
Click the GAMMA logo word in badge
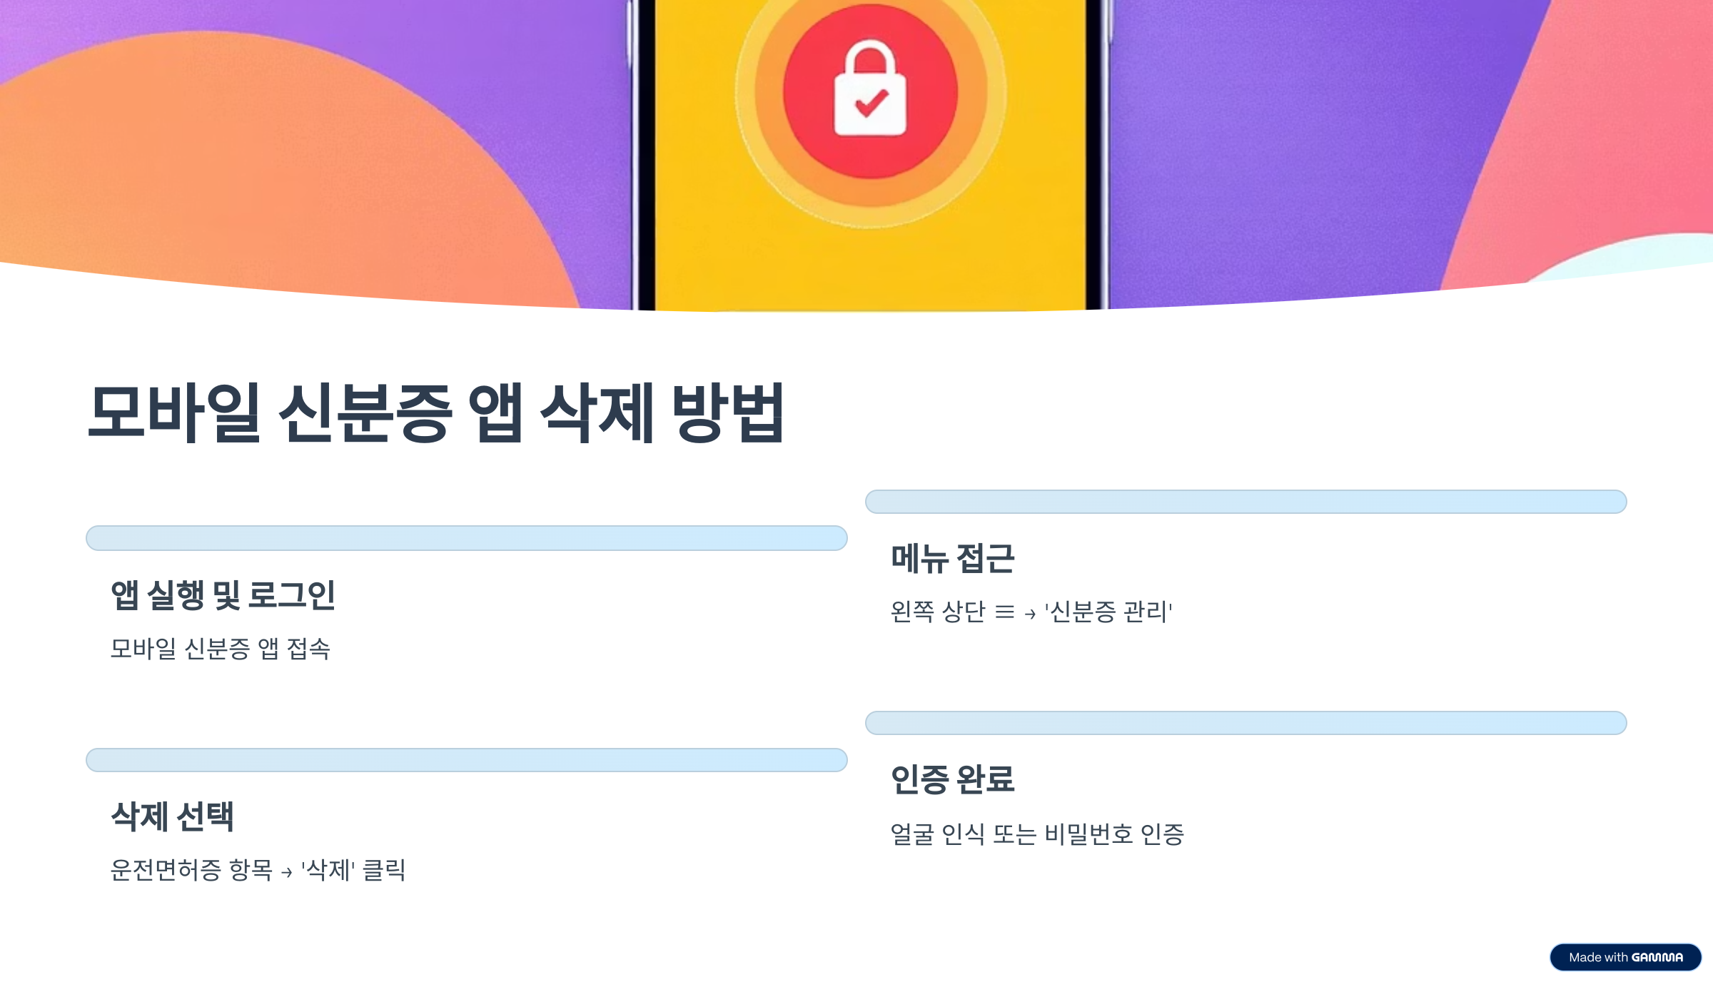1657,958
